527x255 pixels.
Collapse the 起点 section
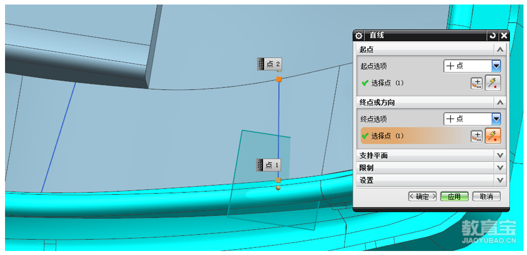pyautogui.click(x=500, y=50)
